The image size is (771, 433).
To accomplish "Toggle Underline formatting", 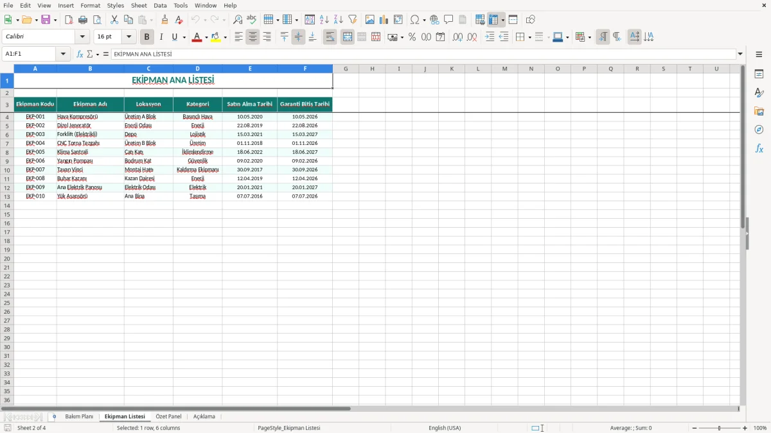I will 174,37.
